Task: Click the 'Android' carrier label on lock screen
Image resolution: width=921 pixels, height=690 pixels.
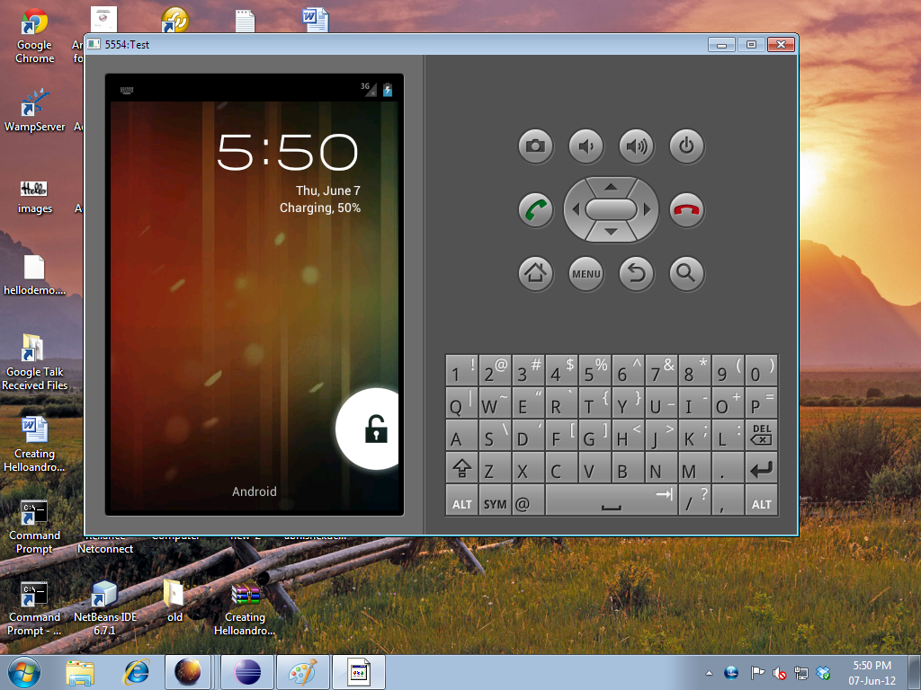Action: pos(254,491)
